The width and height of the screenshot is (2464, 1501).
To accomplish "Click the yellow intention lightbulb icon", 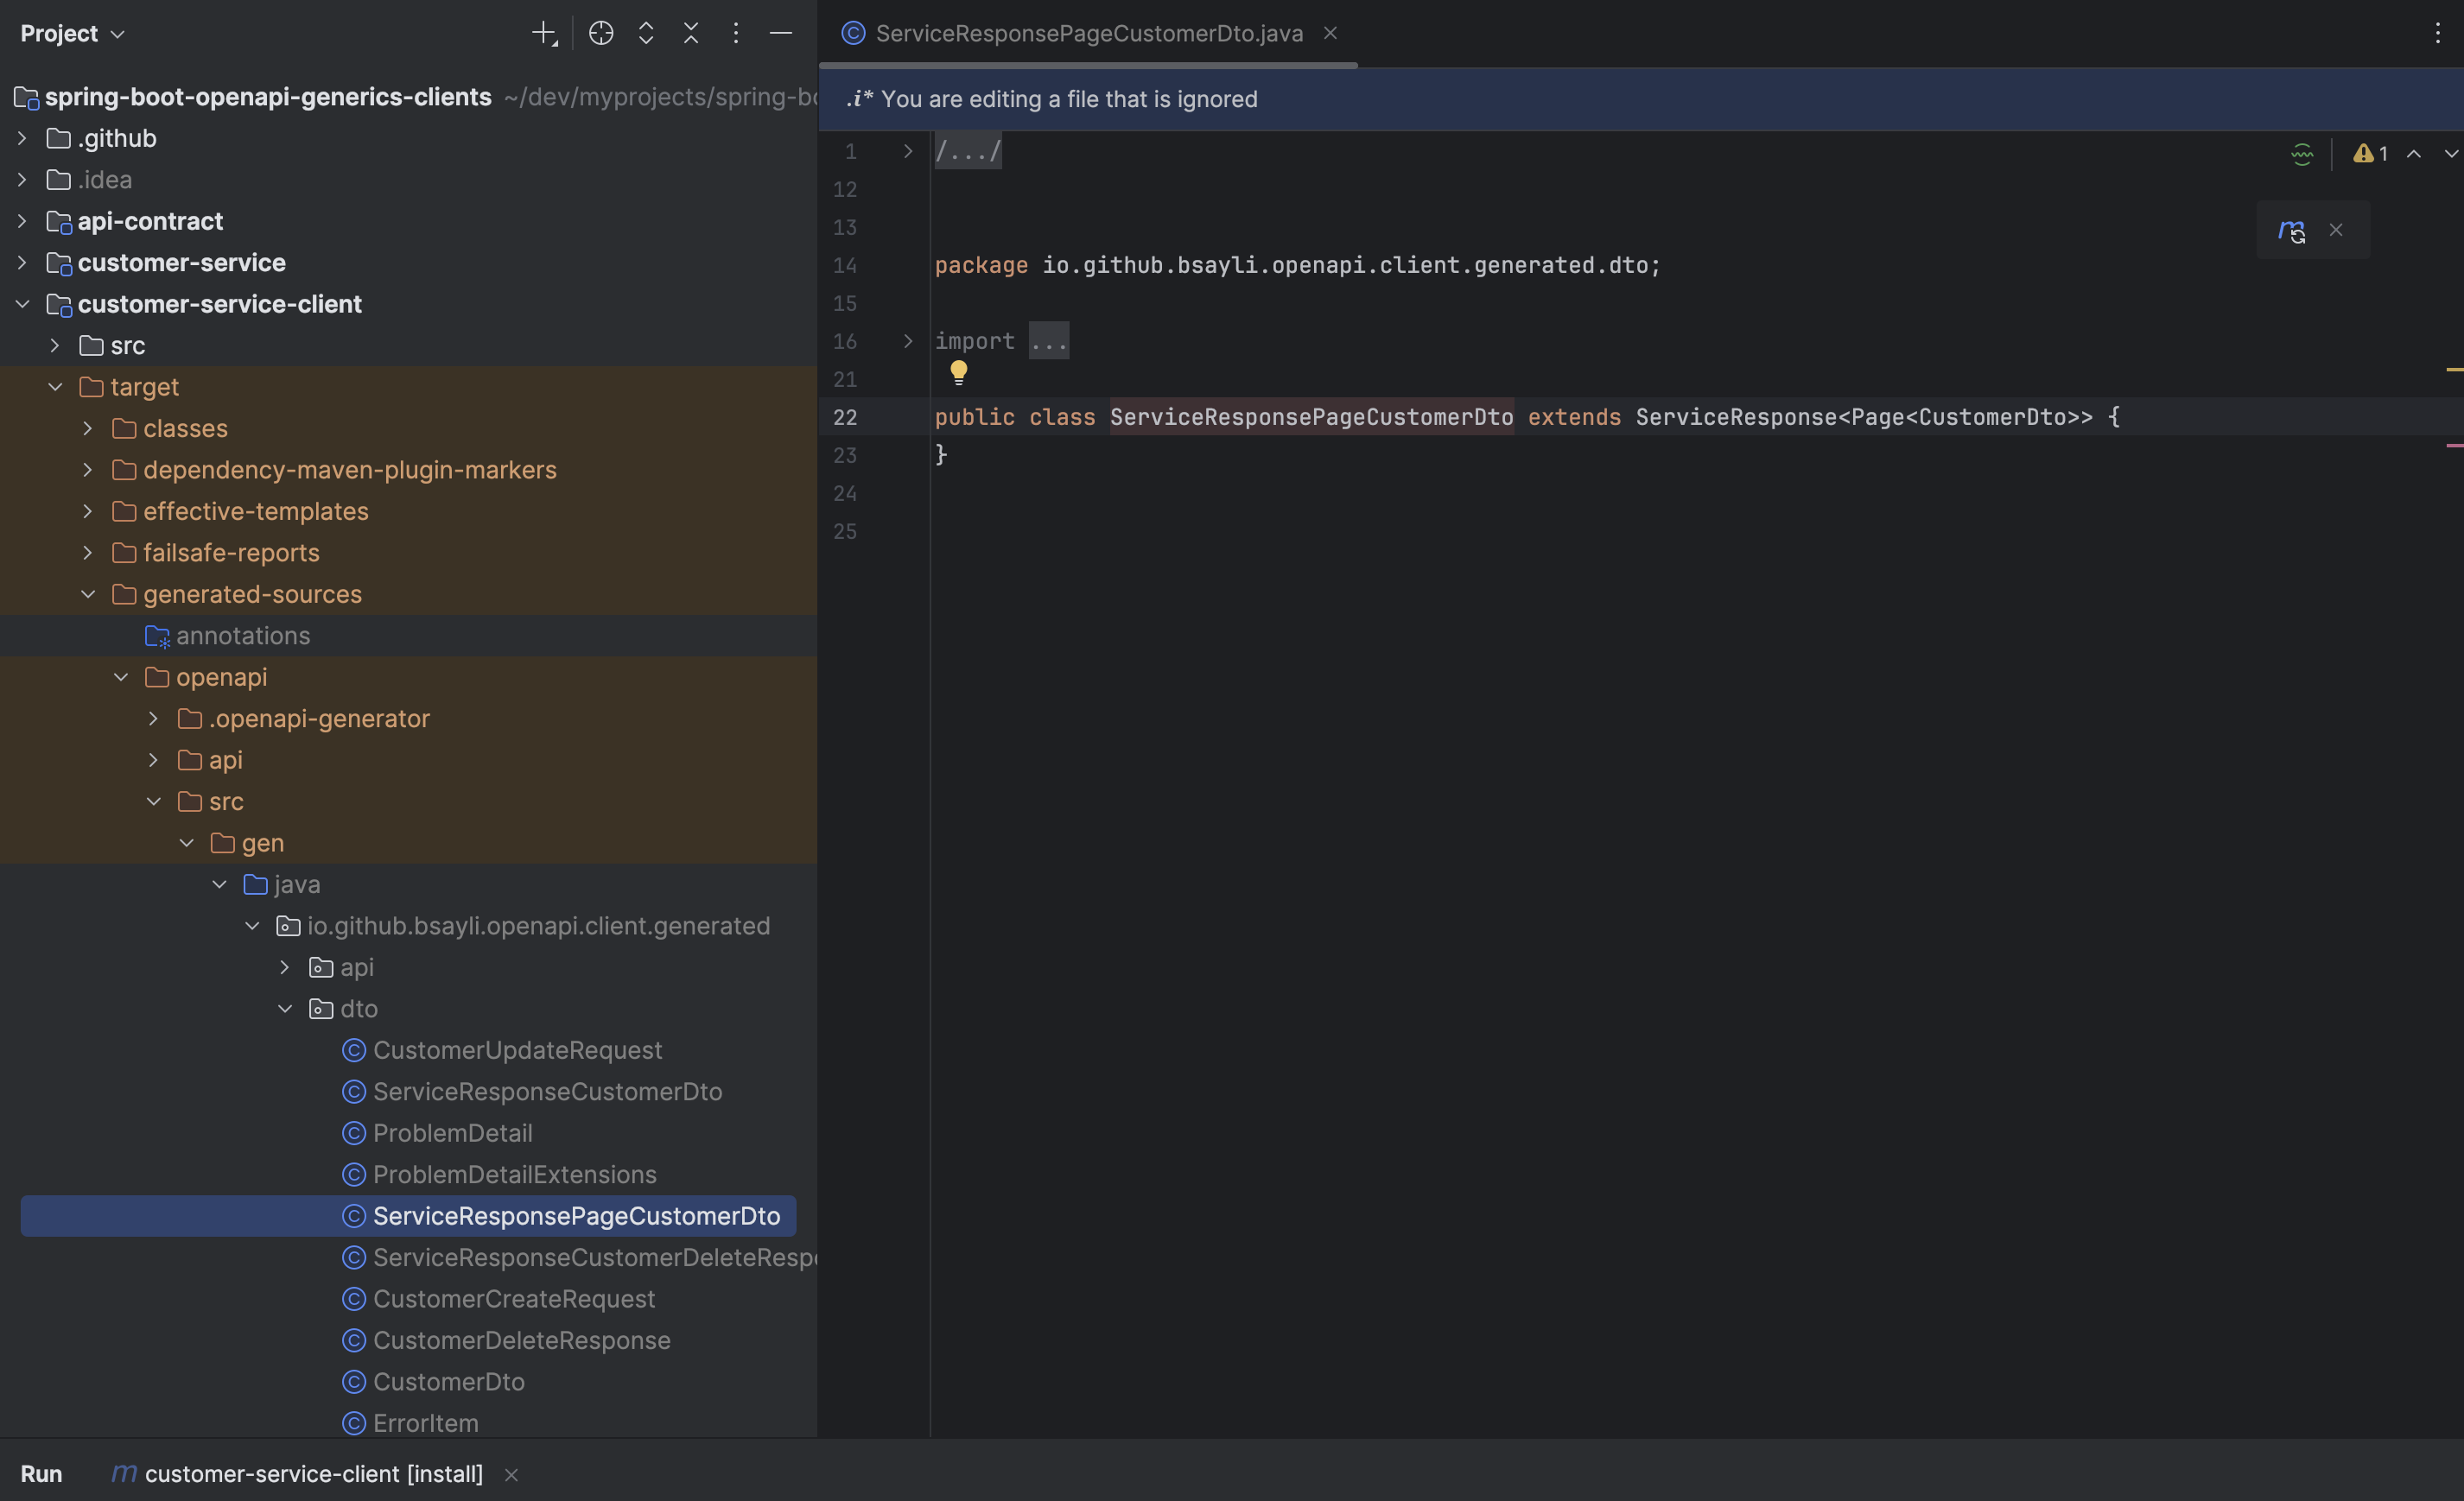I will [x=958, y=371].
